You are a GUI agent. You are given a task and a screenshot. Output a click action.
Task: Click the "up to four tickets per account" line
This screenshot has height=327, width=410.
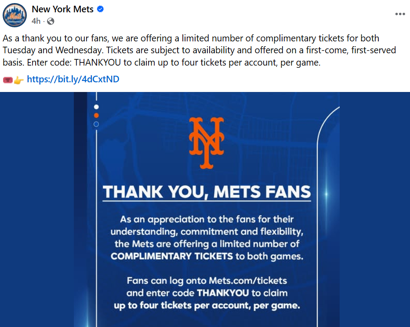point(207,305)
